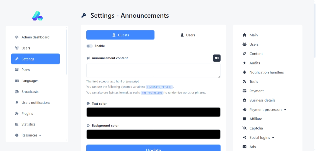The image size is (316, 151).
Task: Click the Notification handlers bell icon
Action: point(244,72)
